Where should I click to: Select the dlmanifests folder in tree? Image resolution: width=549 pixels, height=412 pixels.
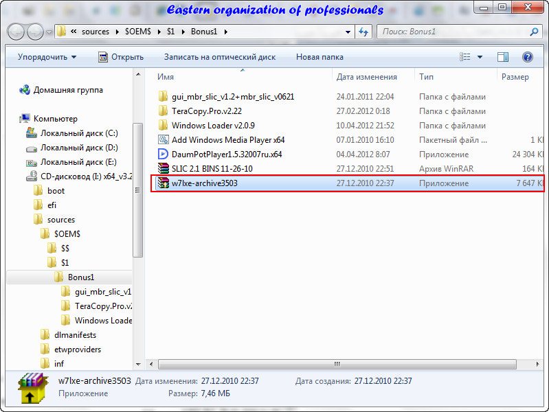(75, 335)
